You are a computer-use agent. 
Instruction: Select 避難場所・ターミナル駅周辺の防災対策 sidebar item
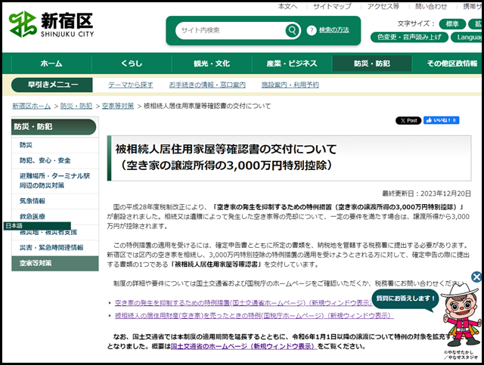point(55,181)
